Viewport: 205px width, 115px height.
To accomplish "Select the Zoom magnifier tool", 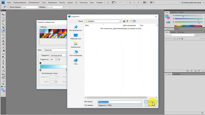I will pos(3,84).
